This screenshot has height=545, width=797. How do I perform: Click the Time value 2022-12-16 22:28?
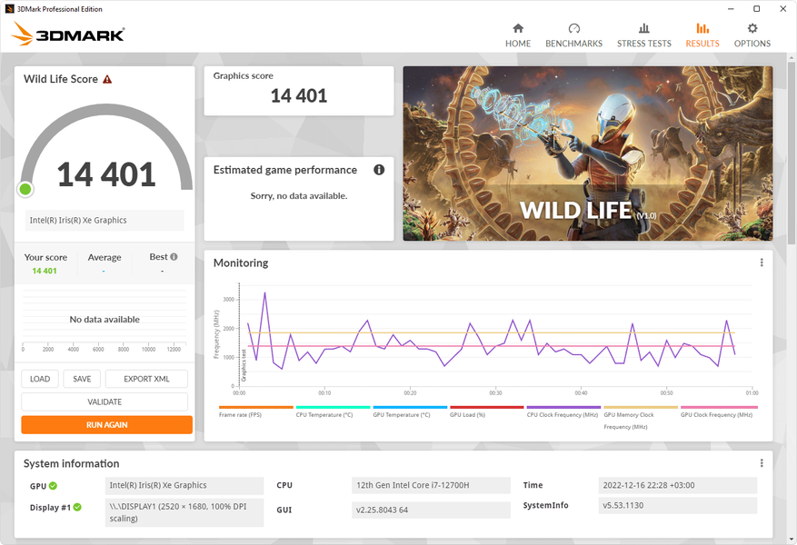tap(678, 485)
